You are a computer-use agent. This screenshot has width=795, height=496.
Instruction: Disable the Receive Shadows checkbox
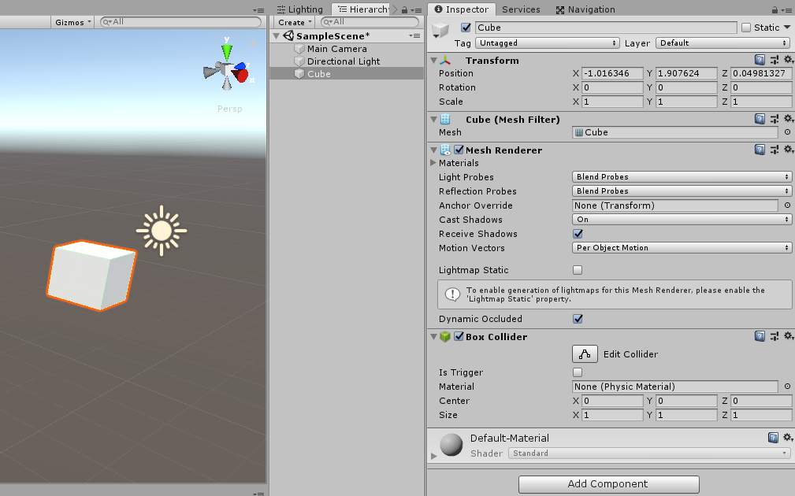pos(578,234)
